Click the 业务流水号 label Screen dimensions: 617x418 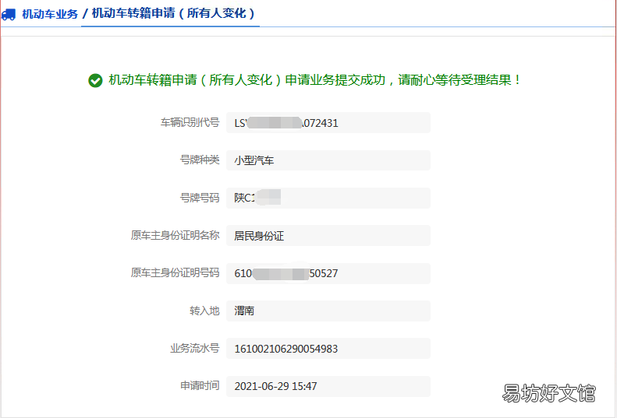194,348
